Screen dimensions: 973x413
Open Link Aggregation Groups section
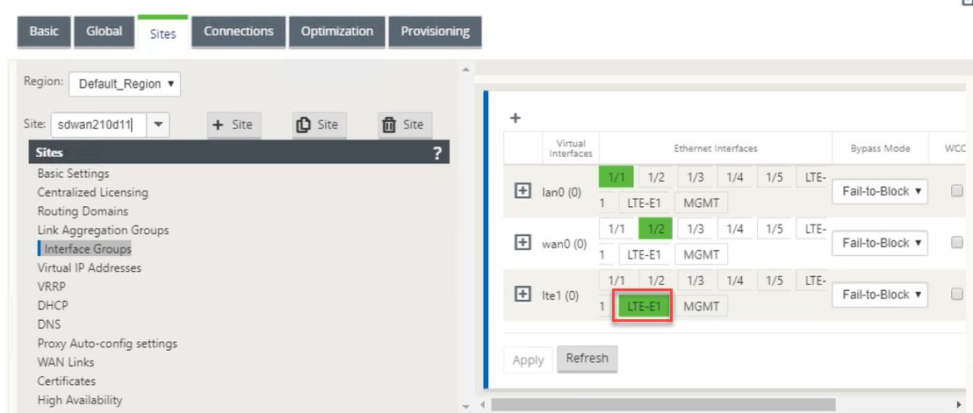[x=103, y=231]
